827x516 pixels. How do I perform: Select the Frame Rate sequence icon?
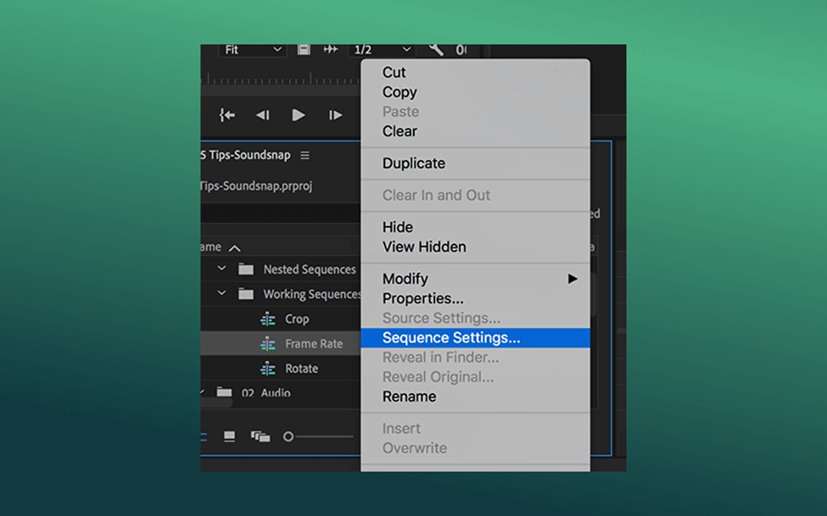tap(268, 344)
